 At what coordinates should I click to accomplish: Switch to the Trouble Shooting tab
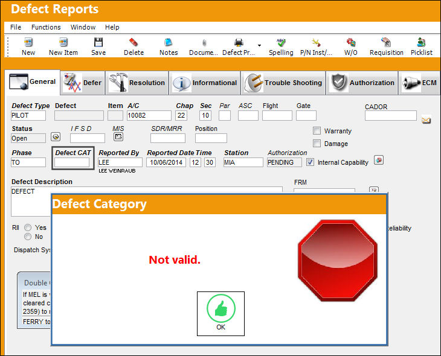[x=283, y=83]
